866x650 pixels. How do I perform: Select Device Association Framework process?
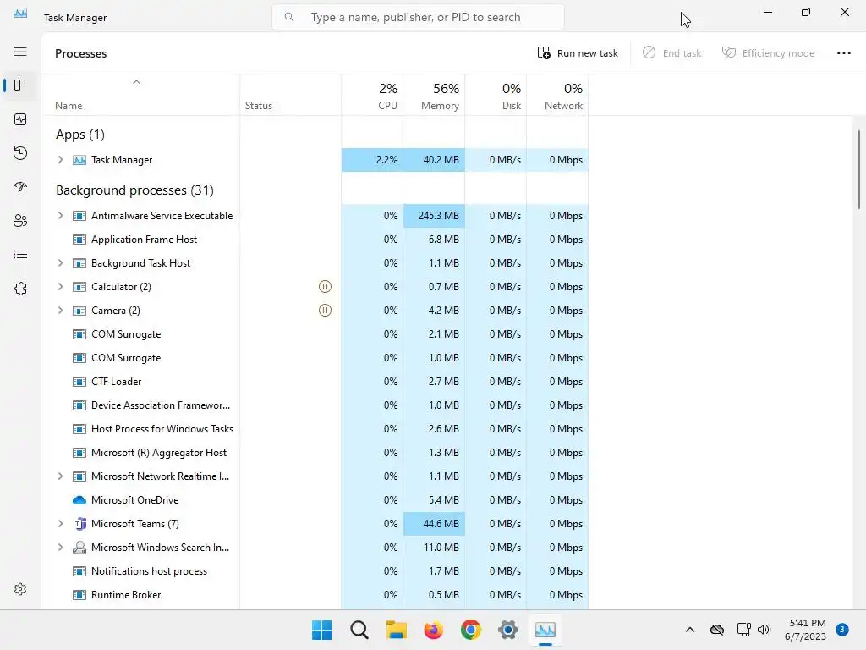tap(315, 405)
